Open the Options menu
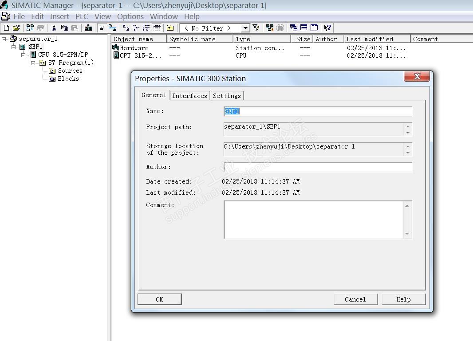Screen dimensions: 473x341 click(130, 16)
